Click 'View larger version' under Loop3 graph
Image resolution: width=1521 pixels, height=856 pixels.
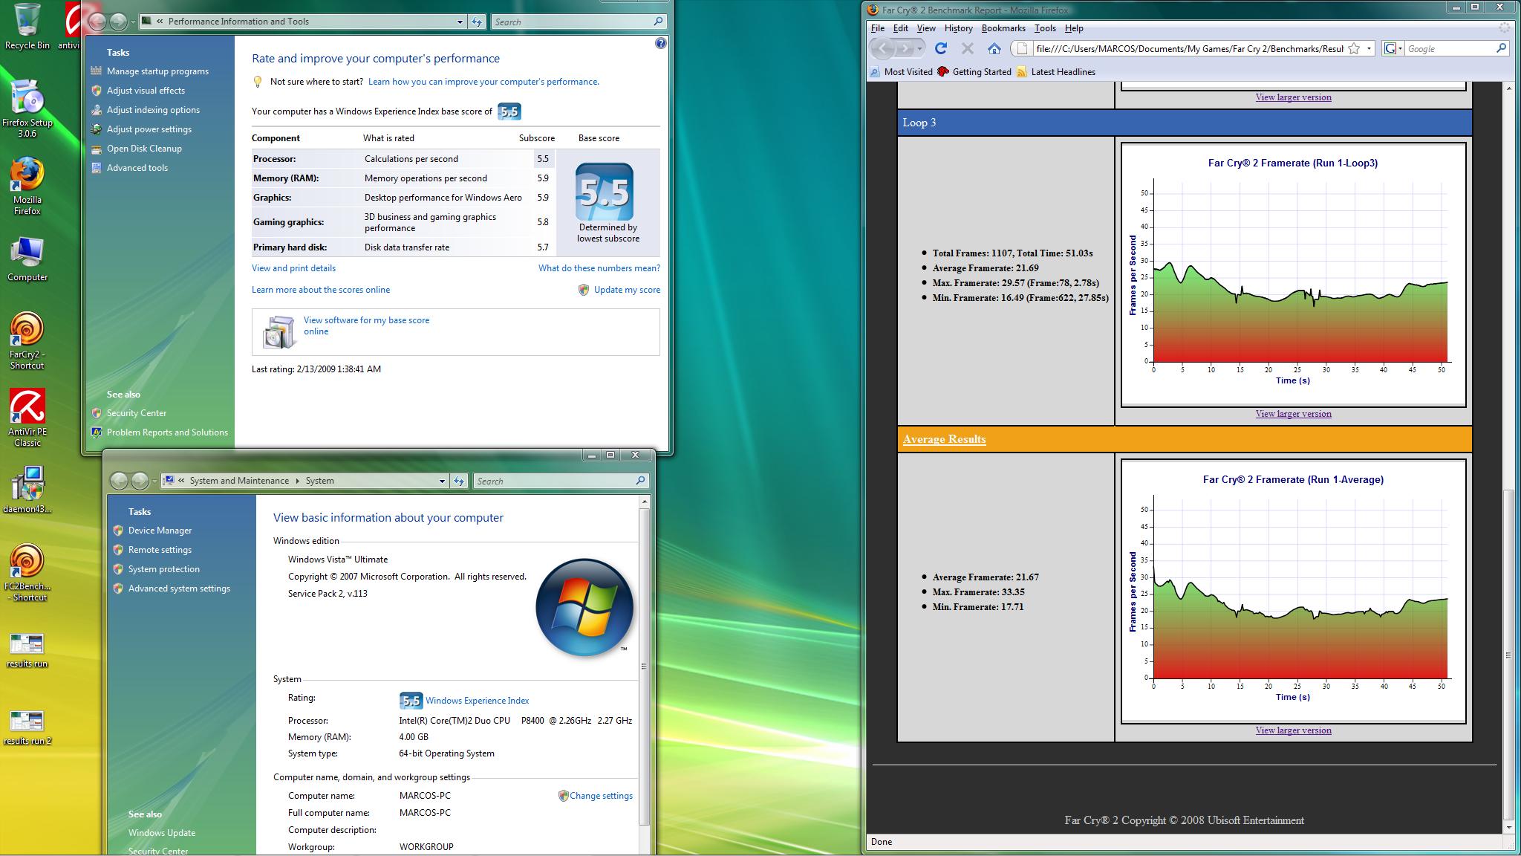pyautogui.click(x=1293, y=414)
